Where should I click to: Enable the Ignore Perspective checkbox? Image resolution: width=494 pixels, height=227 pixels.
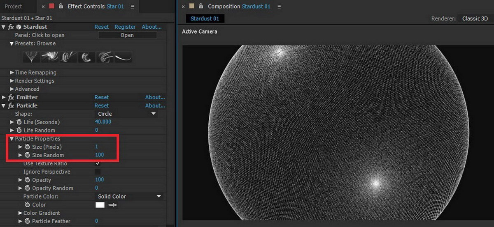98,172
